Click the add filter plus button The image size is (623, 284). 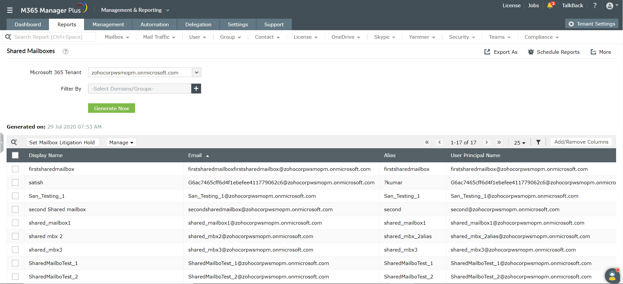[x=196, y=89]
